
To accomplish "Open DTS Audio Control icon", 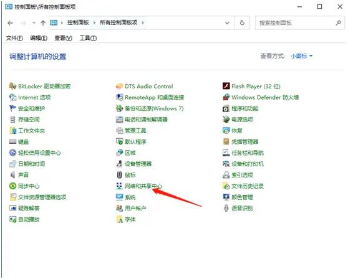I will pos(119,86).
